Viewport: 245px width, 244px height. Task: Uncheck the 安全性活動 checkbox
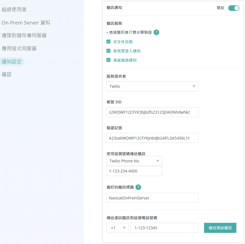coord(108,41)
